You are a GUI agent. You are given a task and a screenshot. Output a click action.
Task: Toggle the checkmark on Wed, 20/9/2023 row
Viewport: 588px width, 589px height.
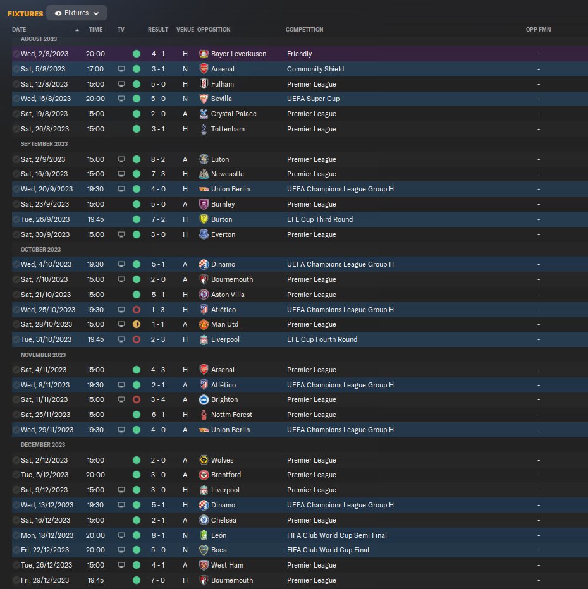coord(16,189)
